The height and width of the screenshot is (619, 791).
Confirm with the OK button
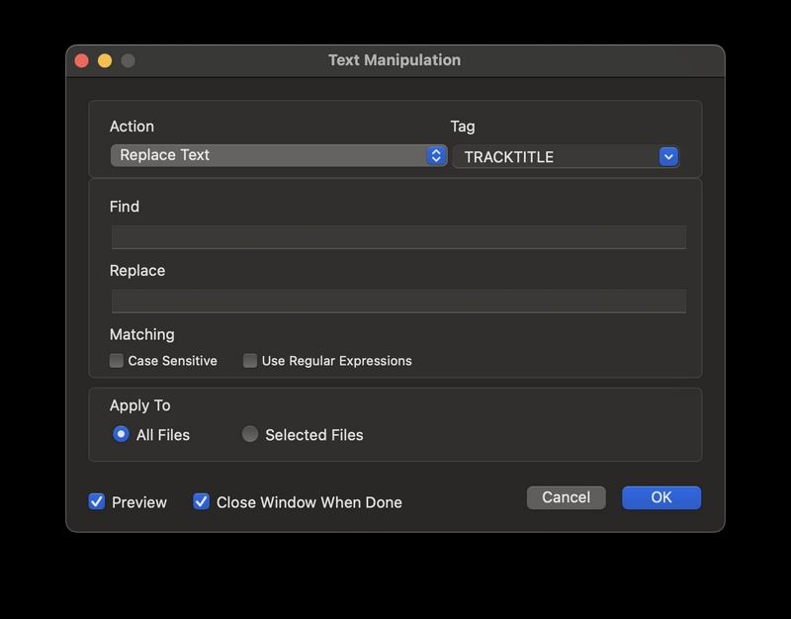click(x=661, y=497)
